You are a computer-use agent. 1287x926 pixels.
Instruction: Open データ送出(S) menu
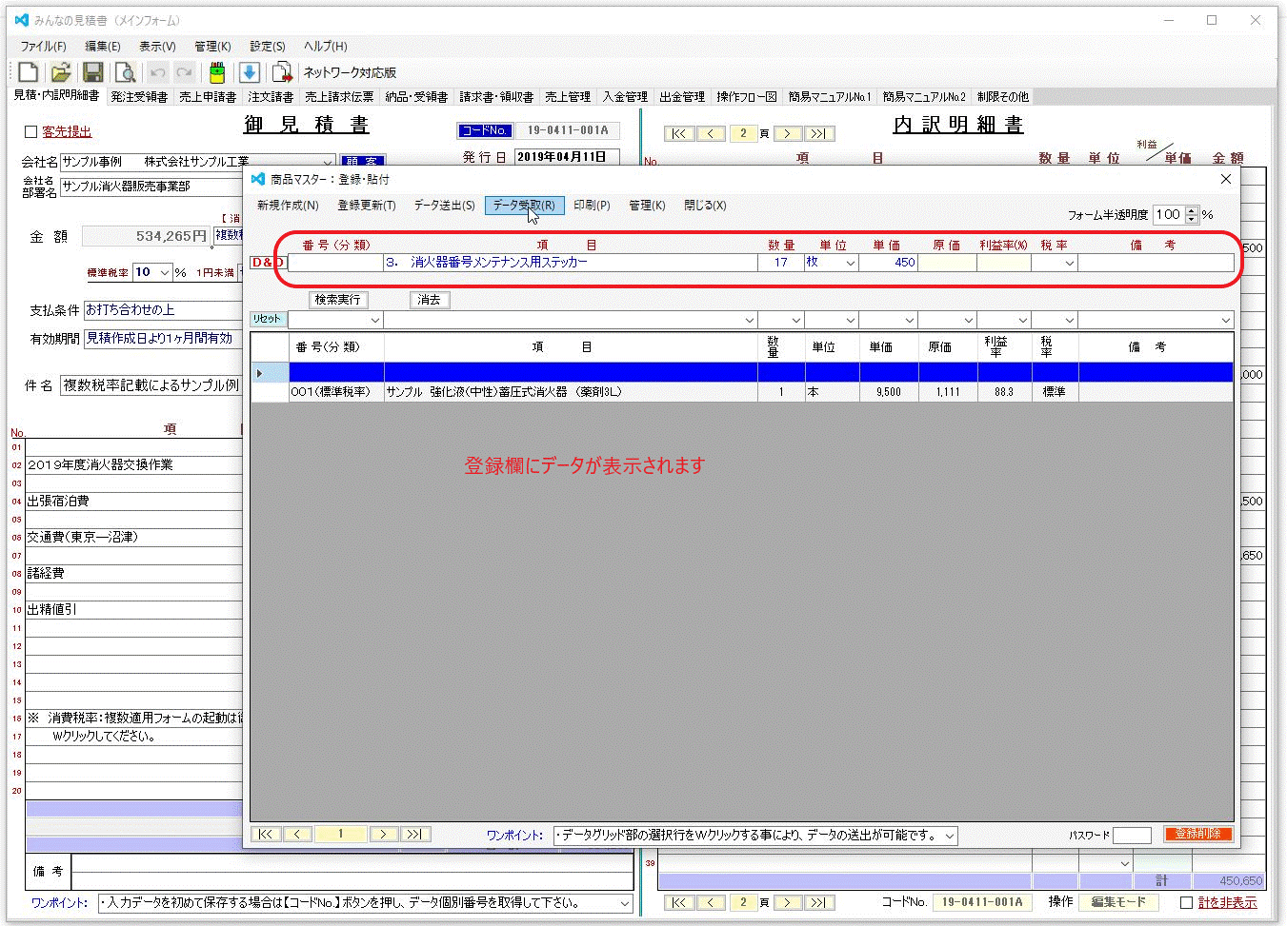pyautogui.click(x=444, y=206)
